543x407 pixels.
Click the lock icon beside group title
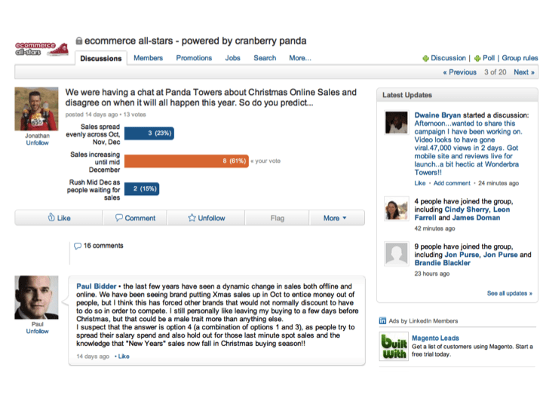coord(78,41)
